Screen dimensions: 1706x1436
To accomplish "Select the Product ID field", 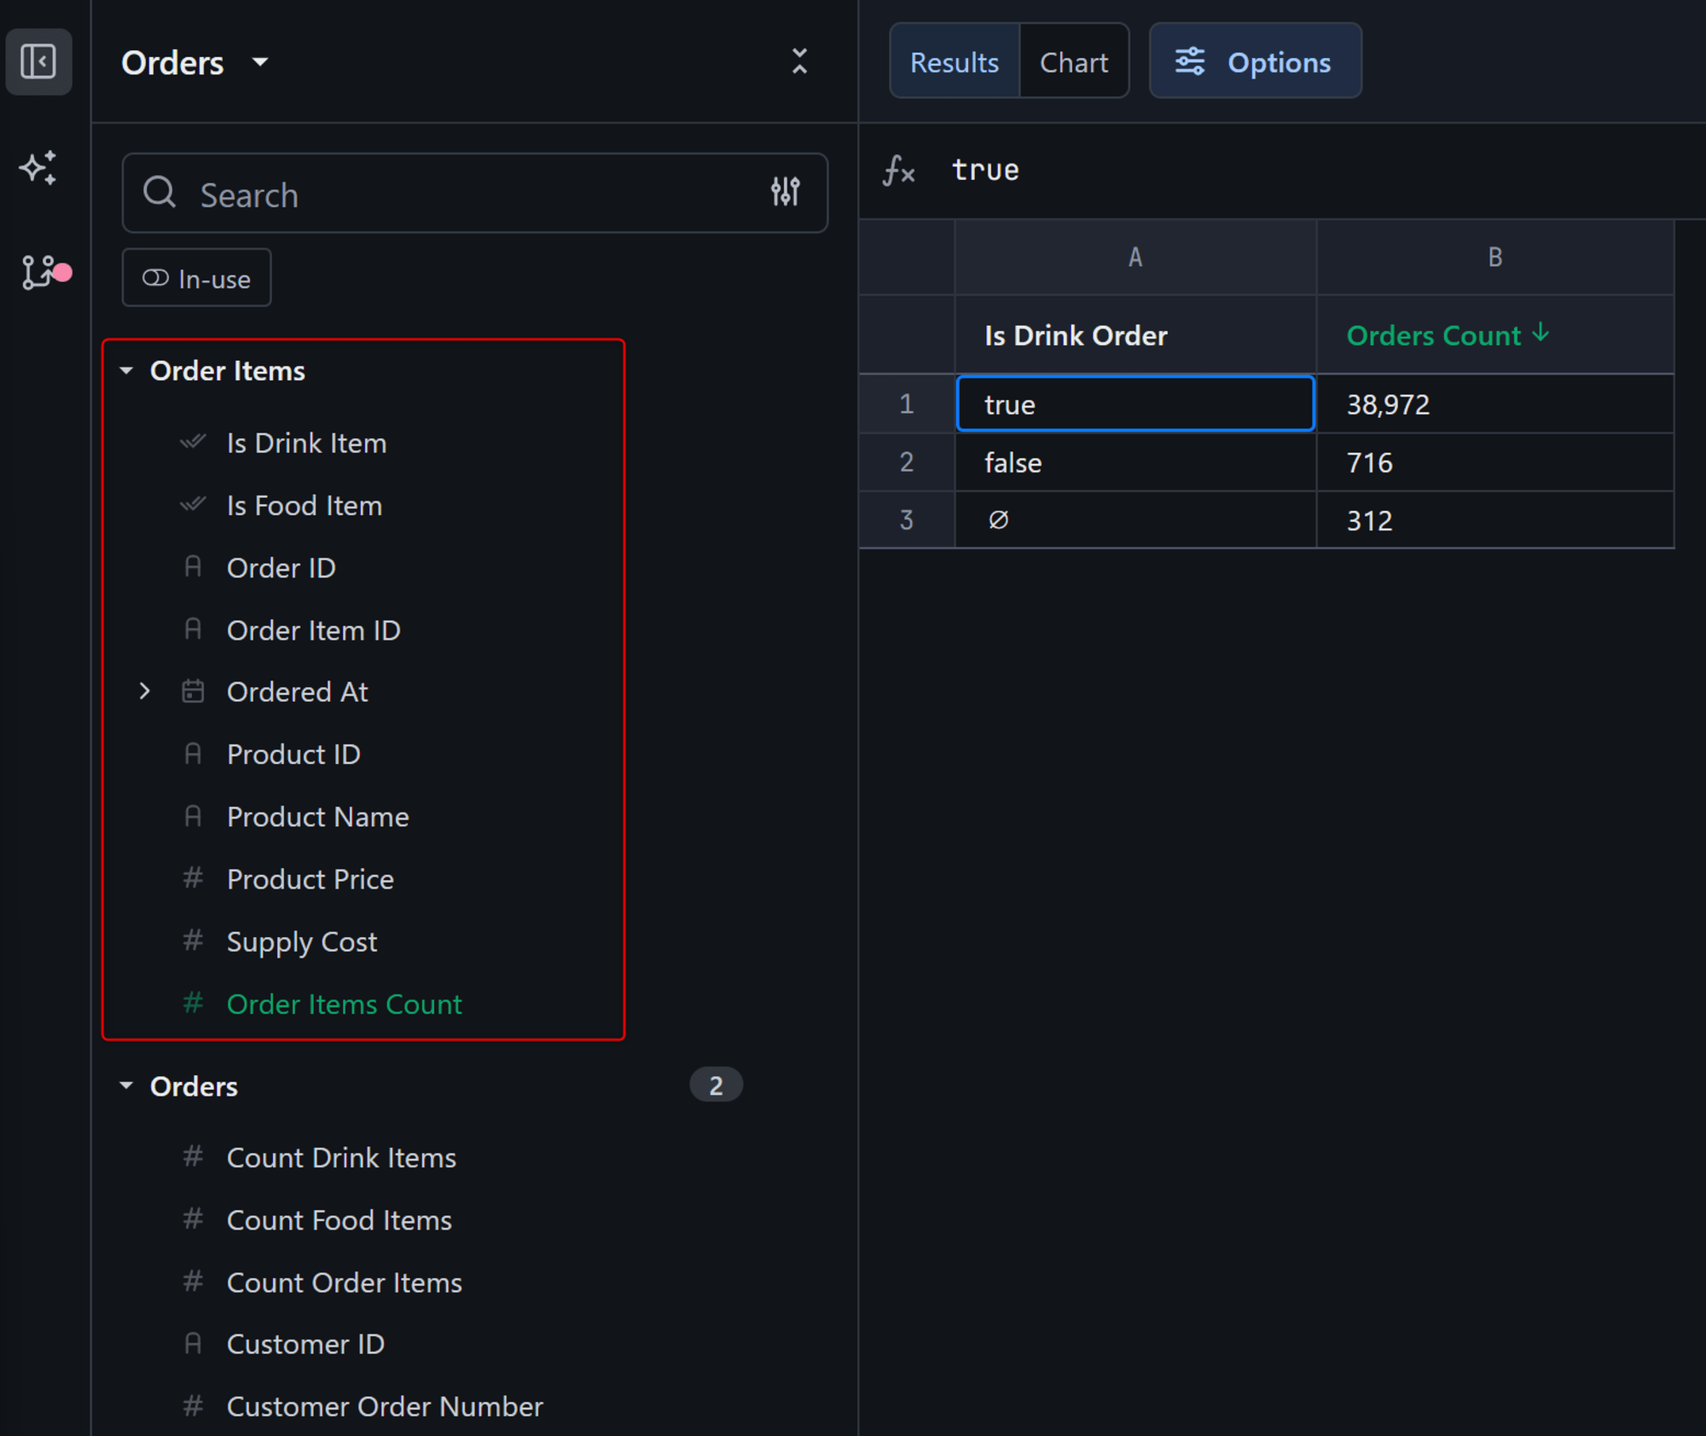I will click(293, 755).
